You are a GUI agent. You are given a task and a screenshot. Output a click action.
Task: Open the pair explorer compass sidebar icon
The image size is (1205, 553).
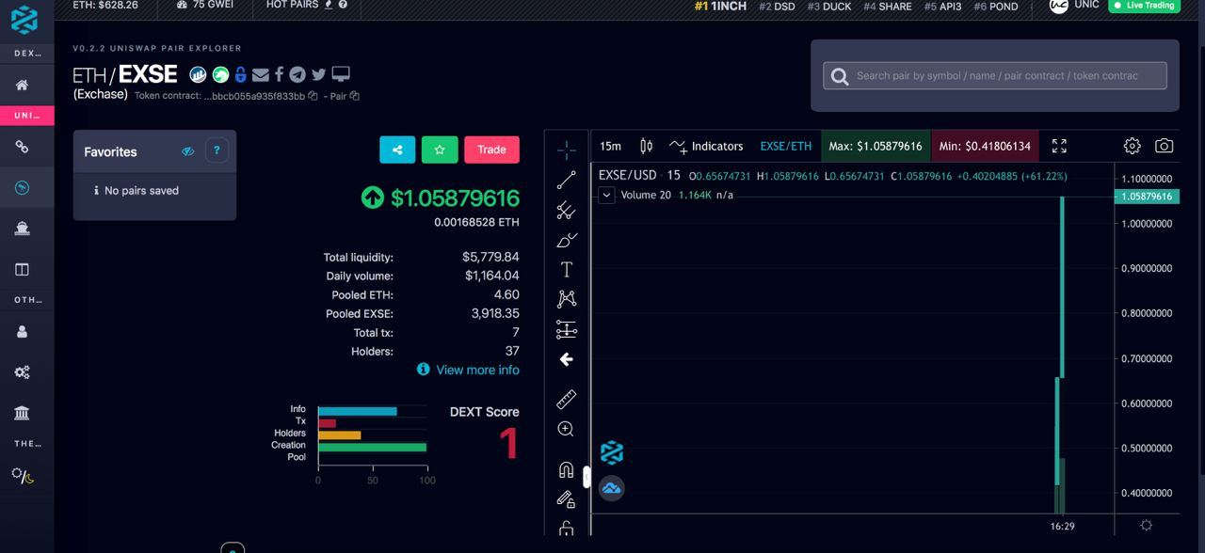pyautogui.click(x=22, y=188)
